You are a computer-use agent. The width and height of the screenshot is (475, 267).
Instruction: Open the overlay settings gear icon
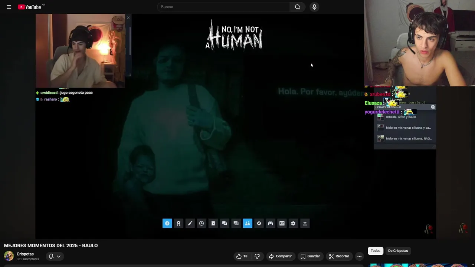293,223
